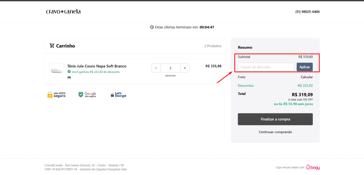Decrease quantity with the minus button
This screenshot has width=364, height=175.
coord(156,68)
